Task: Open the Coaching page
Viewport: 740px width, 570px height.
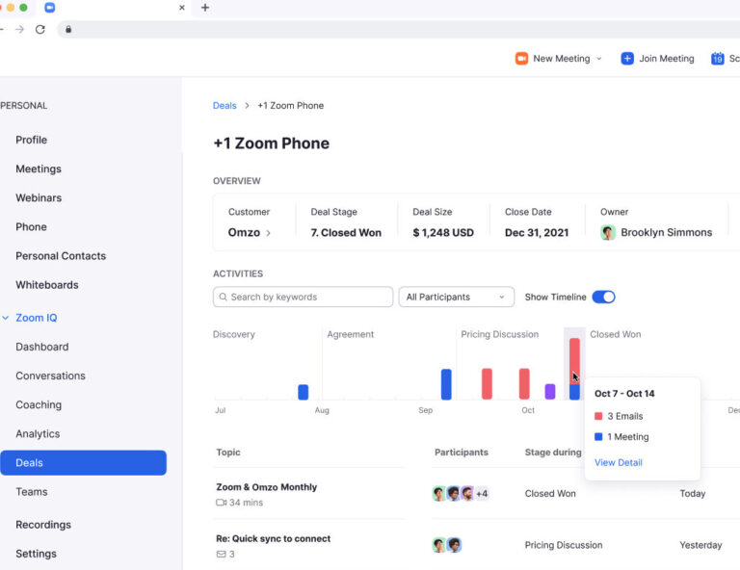Action: pos(39,404)
